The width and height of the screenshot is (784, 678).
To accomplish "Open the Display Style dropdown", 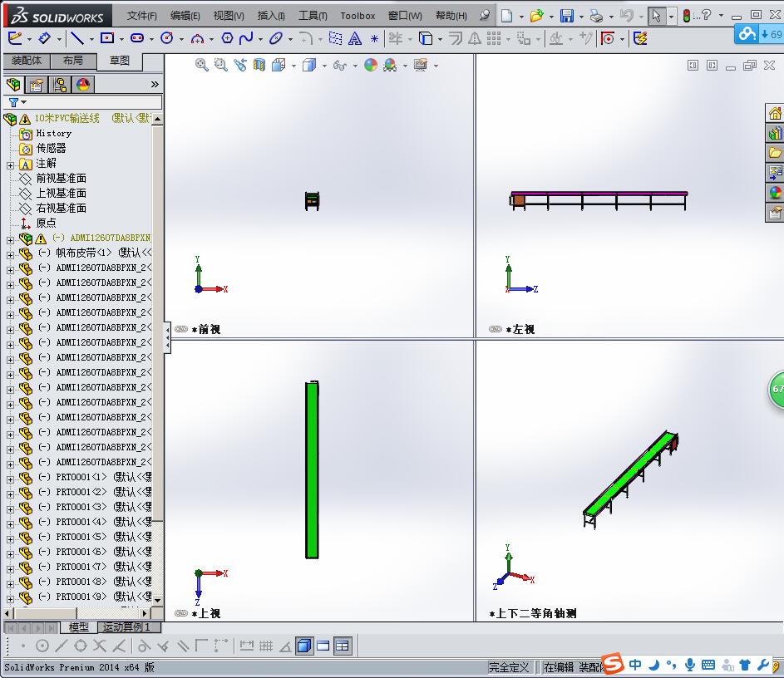I will [324, 65].
